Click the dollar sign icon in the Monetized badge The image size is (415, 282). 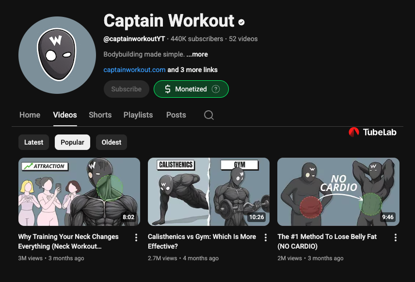coord(168,89)
